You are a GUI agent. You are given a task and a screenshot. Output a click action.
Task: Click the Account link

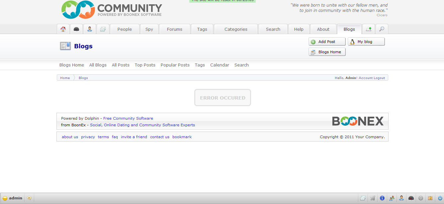(365, 78)
